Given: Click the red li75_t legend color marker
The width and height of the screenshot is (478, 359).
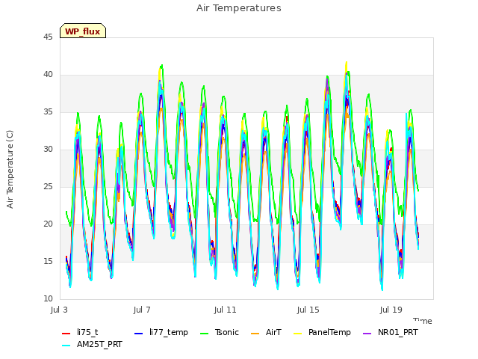Looking at the screenshot, I should 66,334.
